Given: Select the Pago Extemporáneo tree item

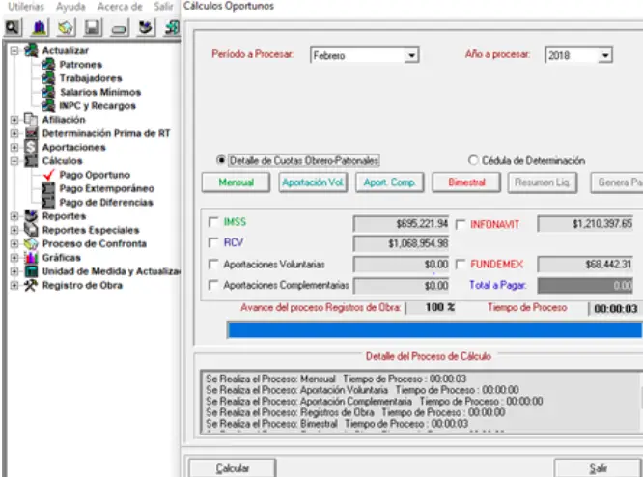Looking at the screenshot, I should [x=106, y=188].
